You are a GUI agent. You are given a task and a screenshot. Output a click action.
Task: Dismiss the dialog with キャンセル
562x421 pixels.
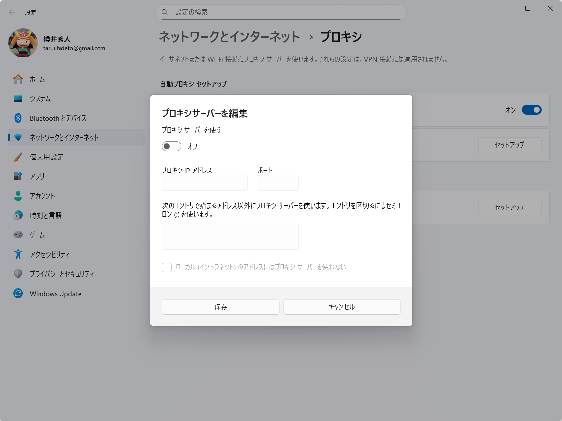click(x=341, y=307)
